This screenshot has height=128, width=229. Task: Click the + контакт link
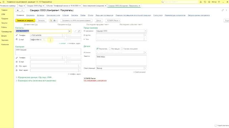pos(62,43)
